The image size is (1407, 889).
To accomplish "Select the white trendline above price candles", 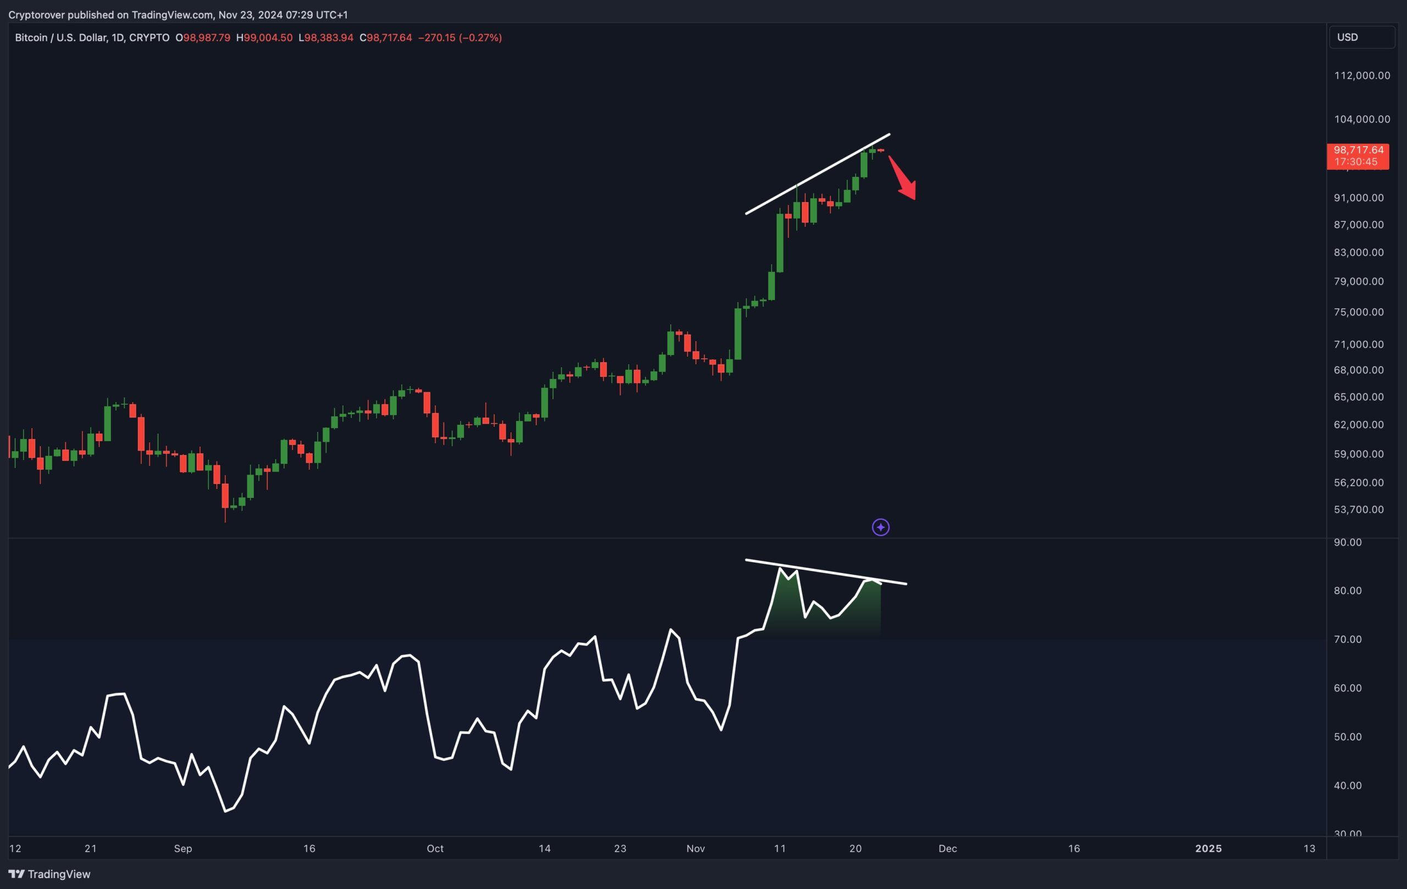I will [818, 174].
